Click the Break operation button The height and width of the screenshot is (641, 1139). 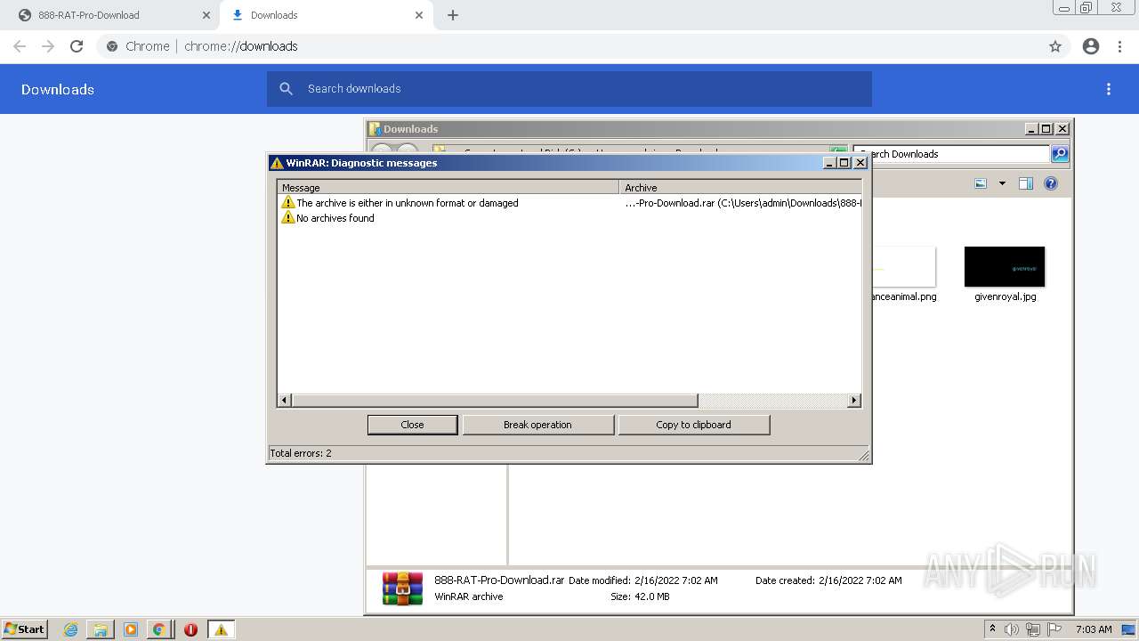point(537,425)
